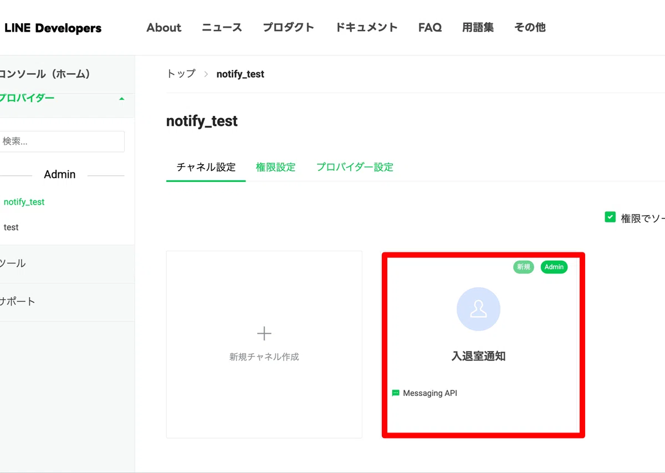The height and width of the screenshot is (473, 665).
Task: Open the ツール sidebar section
Action: (13, 263)
